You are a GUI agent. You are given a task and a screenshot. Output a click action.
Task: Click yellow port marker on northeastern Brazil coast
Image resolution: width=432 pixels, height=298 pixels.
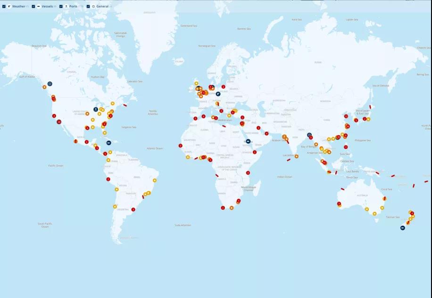[x=155, y=180]
